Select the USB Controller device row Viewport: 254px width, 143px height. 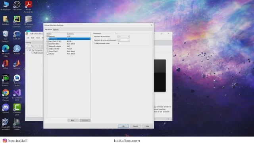pyautogui.click(x=68, y=48)
